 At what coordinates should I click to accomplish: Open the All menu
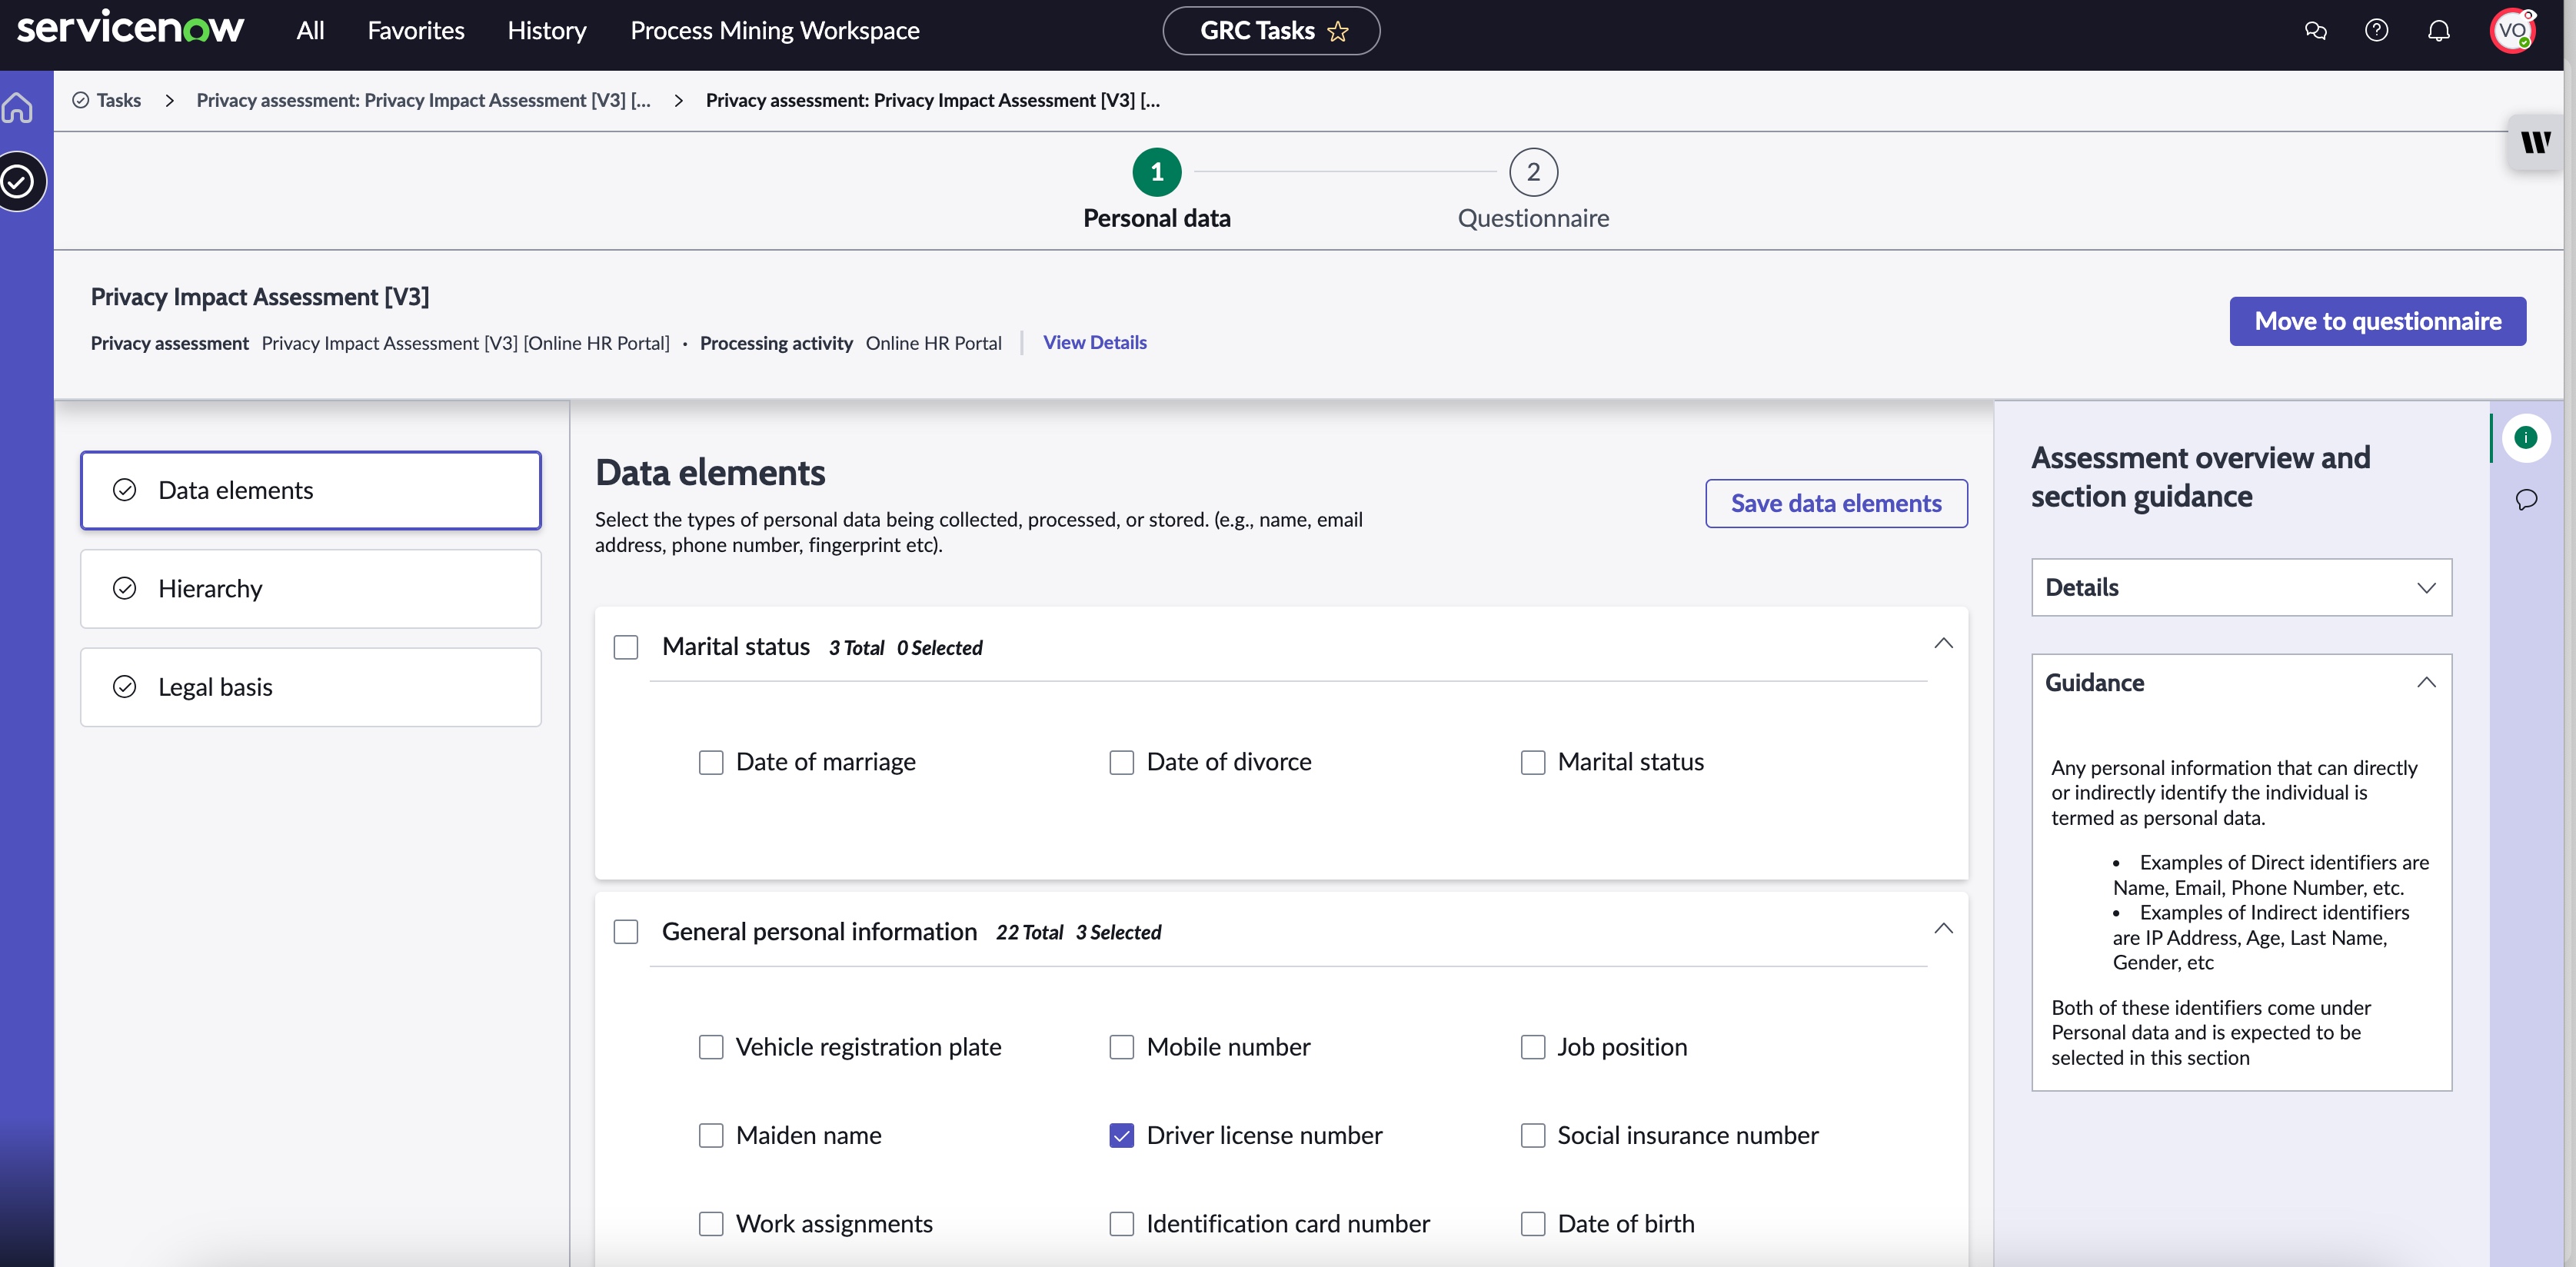click(310, 31)
